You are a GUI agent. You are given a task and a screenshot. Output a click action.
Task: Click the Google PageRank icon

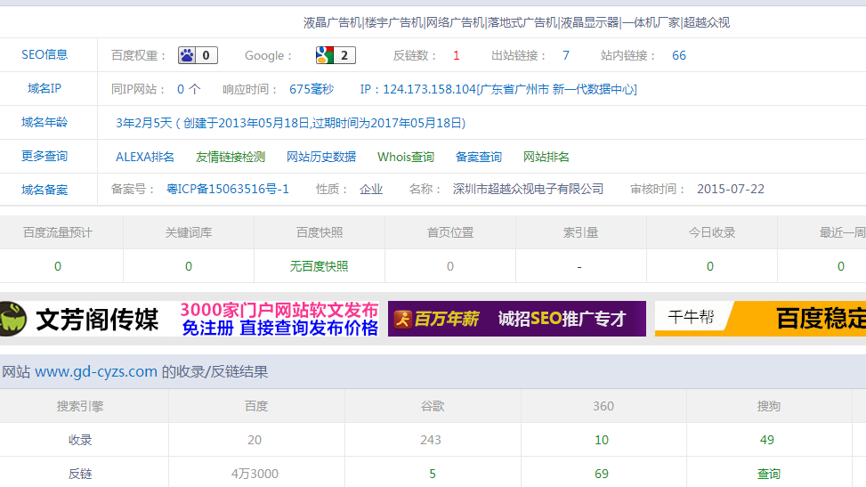(336, 55)
